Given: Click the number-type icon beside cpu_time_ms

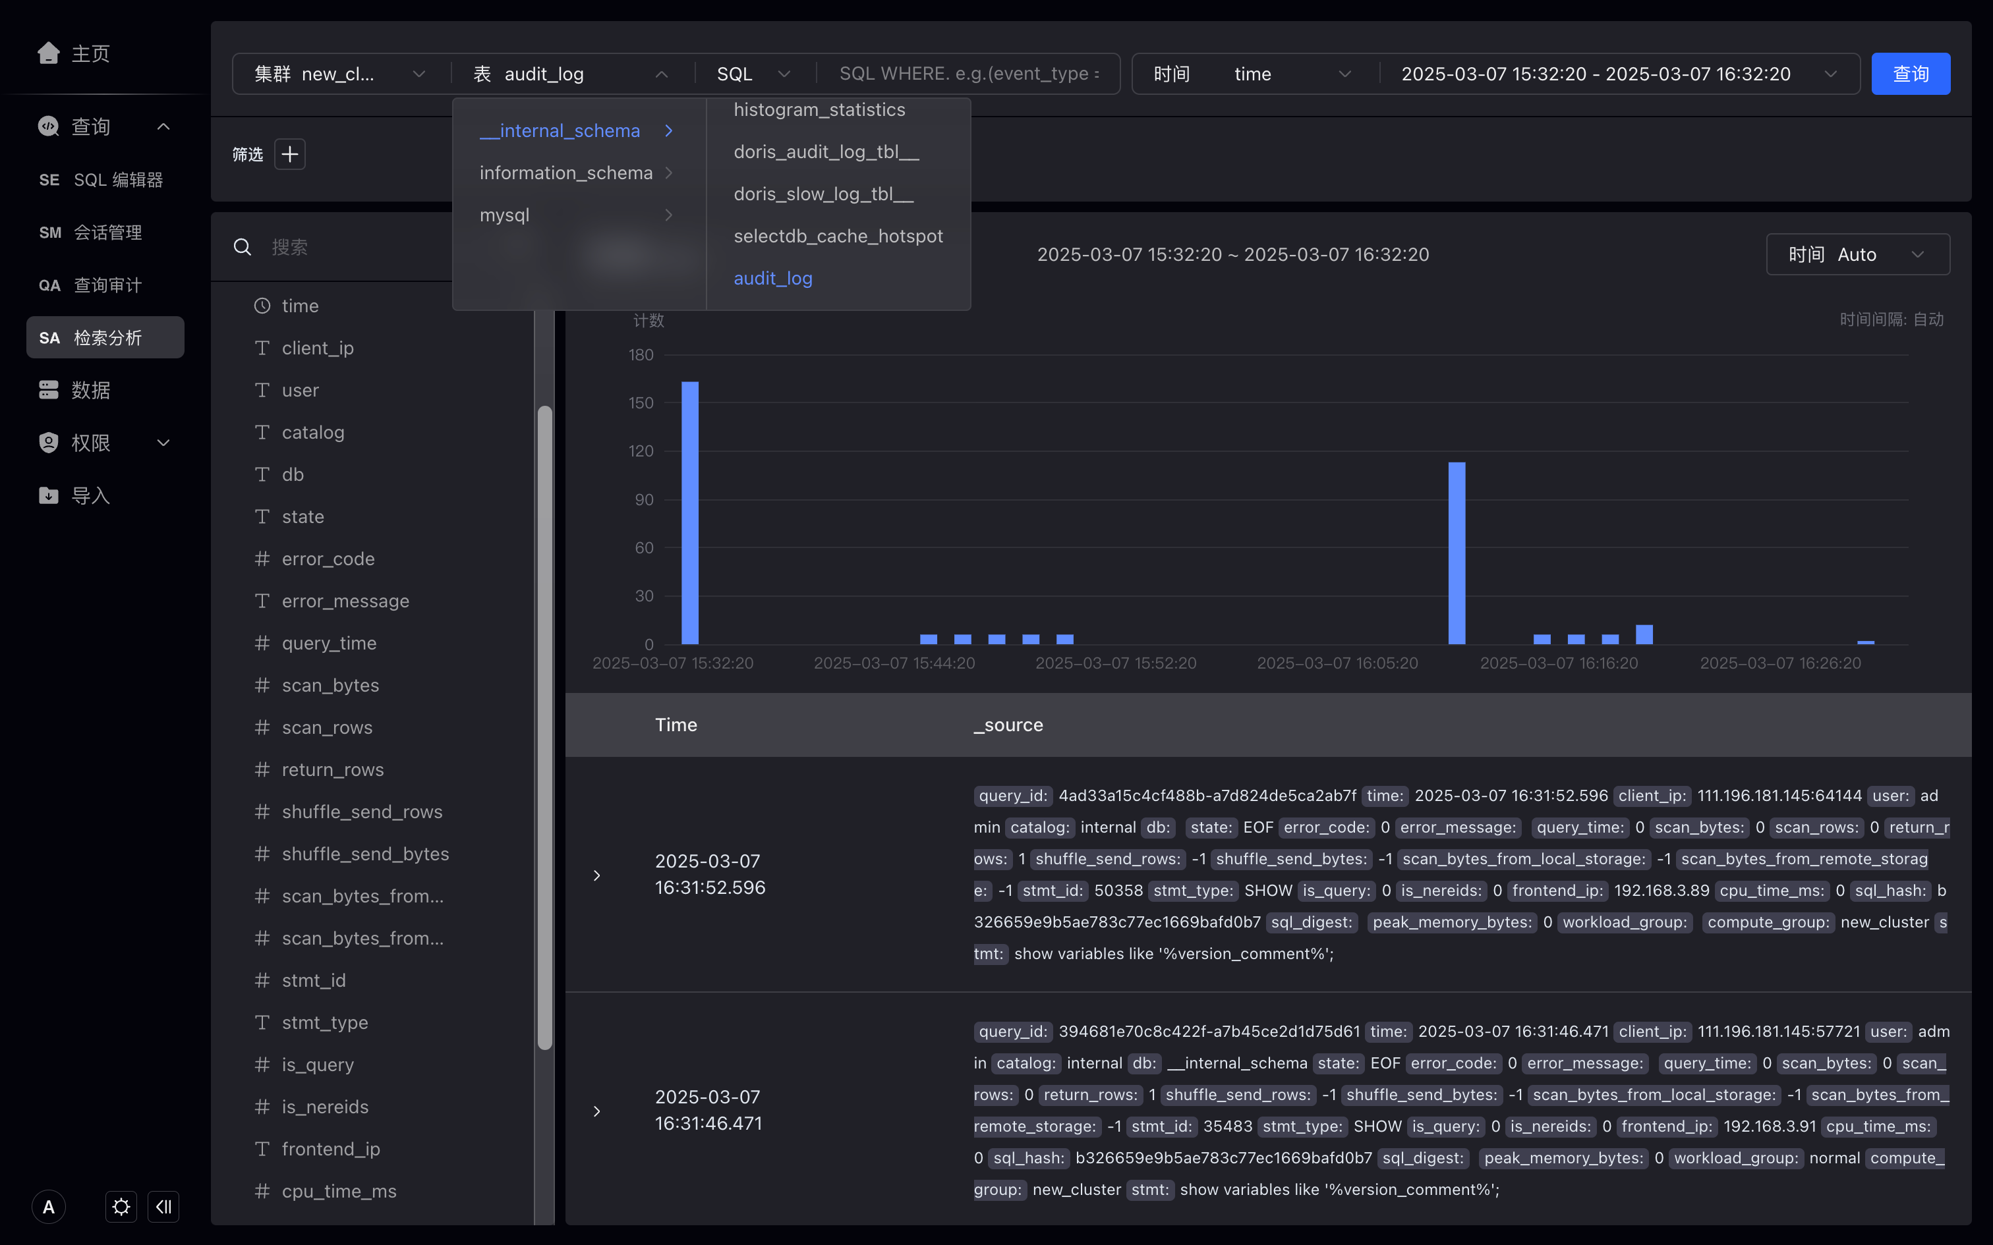Looking at the screenshot, I should tap(262, 1191).
